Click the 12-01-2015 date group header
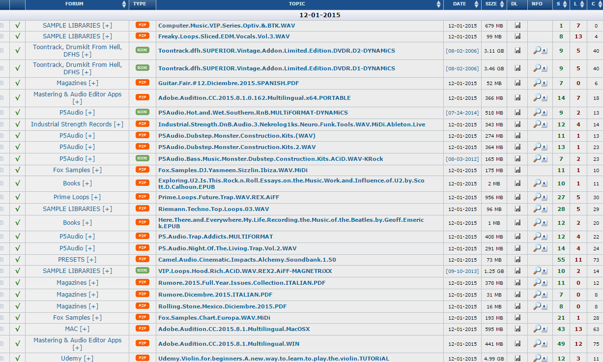The image size is (603, 362). (320, 15)
